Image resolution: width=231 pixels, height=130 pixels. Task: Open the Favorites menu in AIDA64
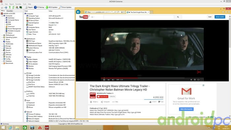click(x=18, y=4)
